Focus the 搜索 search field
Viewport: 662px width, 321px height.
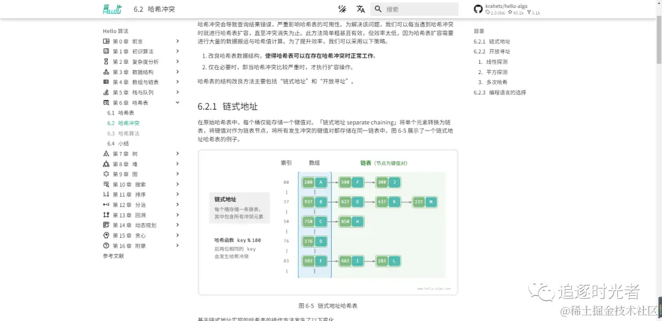(414, 9)
